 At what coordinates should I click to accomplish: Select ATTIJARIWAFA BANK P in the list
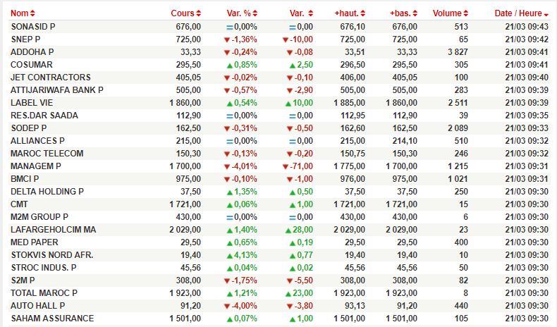[57, 90]
